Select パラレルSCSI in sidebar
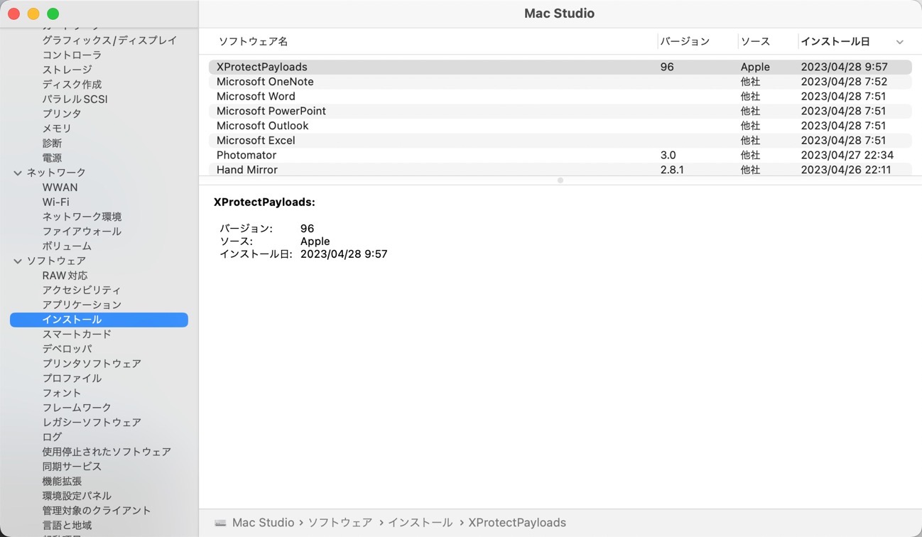This screenshot has width=922, height=537. click(75, 99)
